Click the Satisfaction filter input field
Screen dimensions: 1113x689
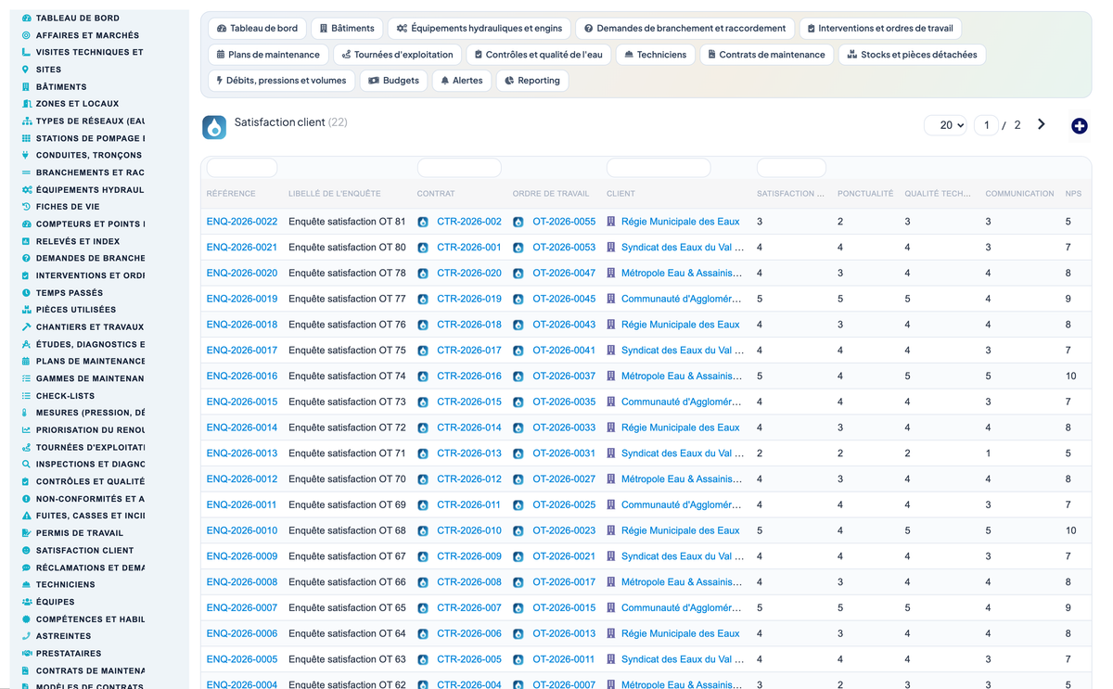(x=791, y=168)
